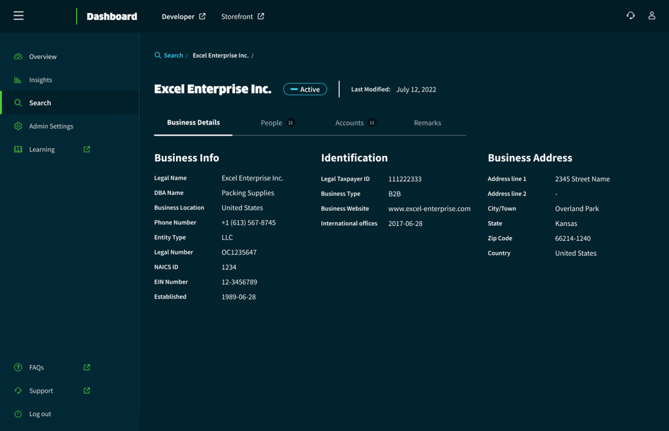Click the Admin Settings gear icon
This screenshot has width=669, height=431.
pos(18,126)
